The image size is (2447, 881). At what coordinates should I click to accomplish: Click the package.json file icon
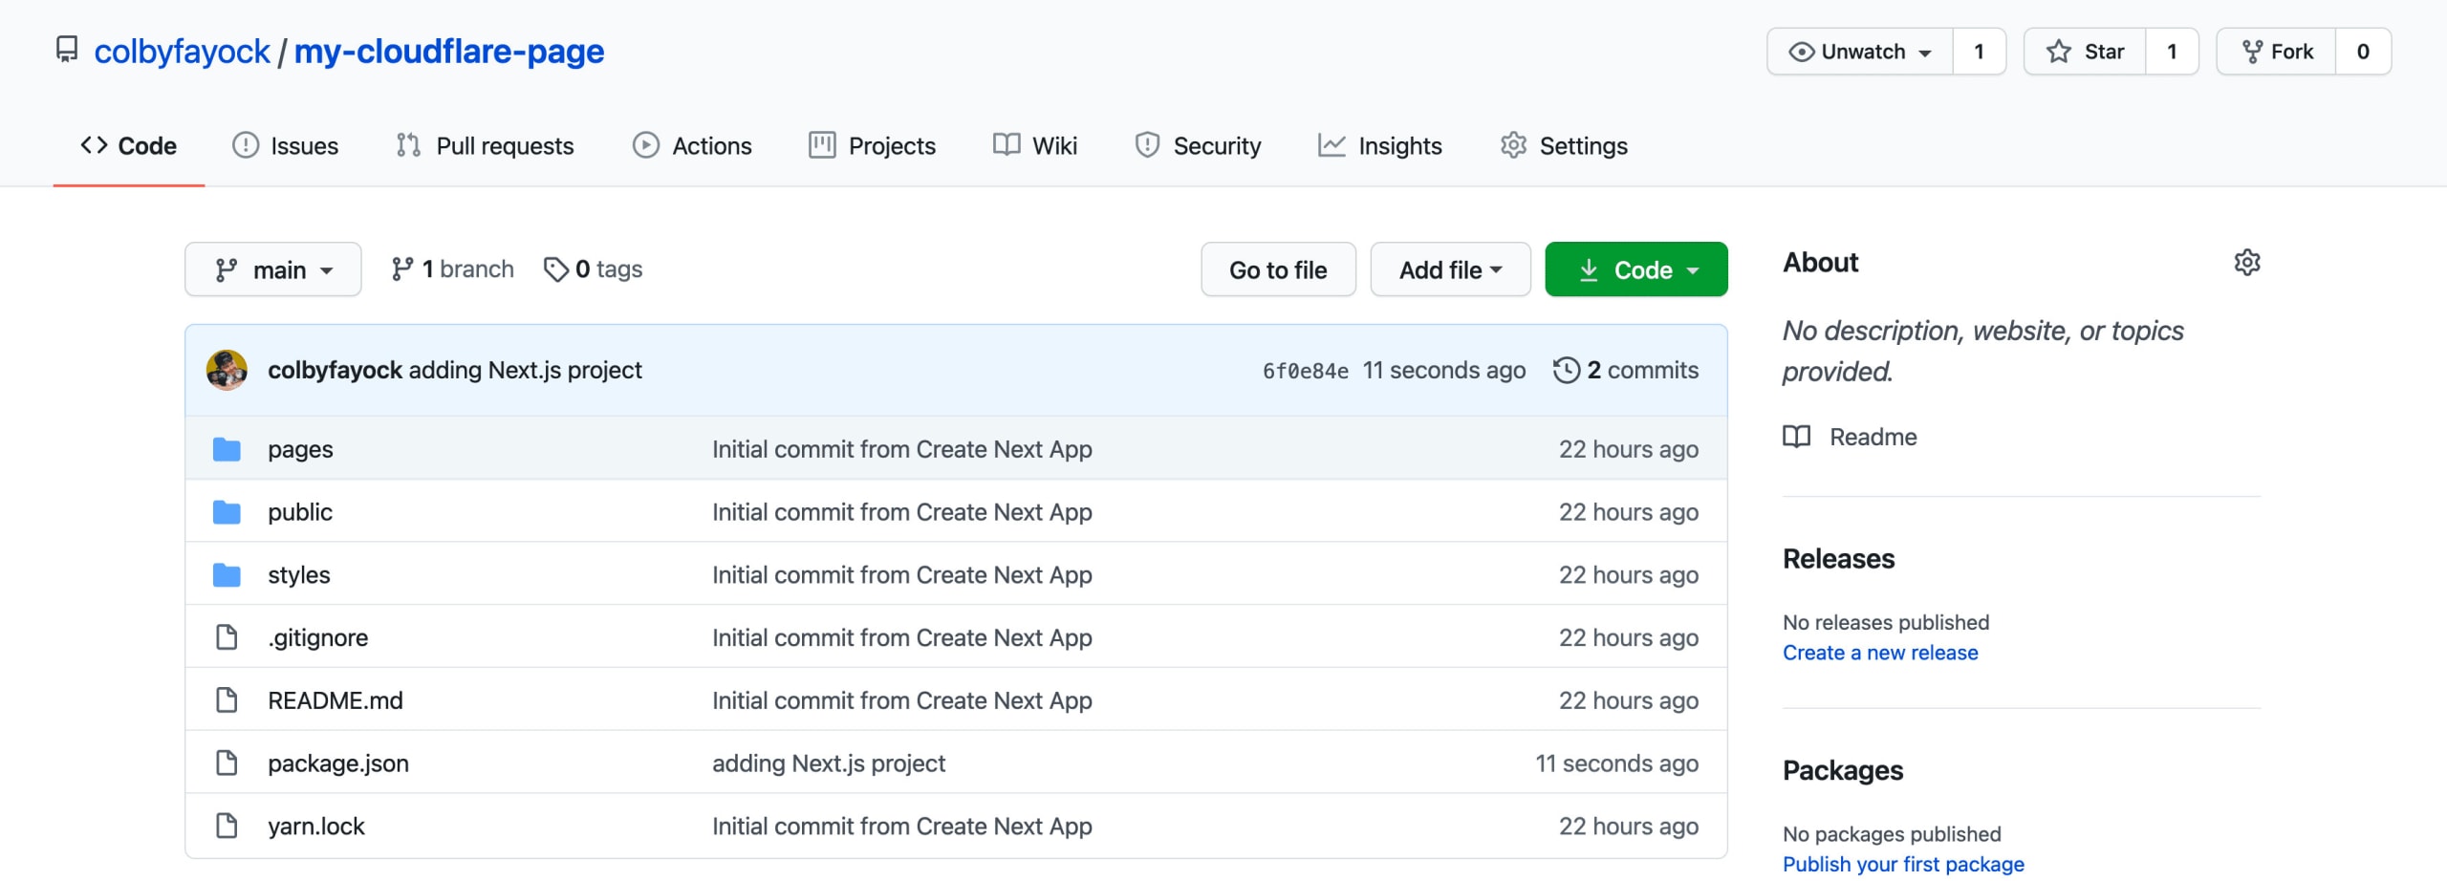227,763
